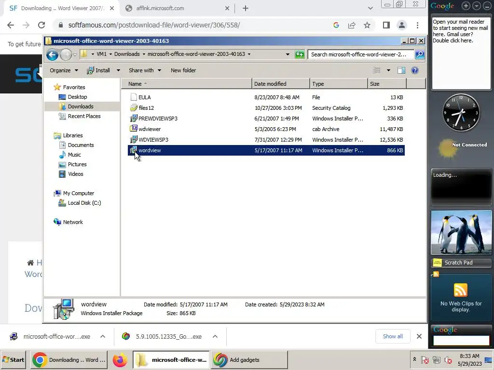Open Documents library
Screen dimensions: 494x370
click(x=81, y=145)
